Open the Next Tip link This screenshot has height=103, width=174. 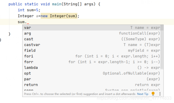pyautogui.click(x=143, y=94)
